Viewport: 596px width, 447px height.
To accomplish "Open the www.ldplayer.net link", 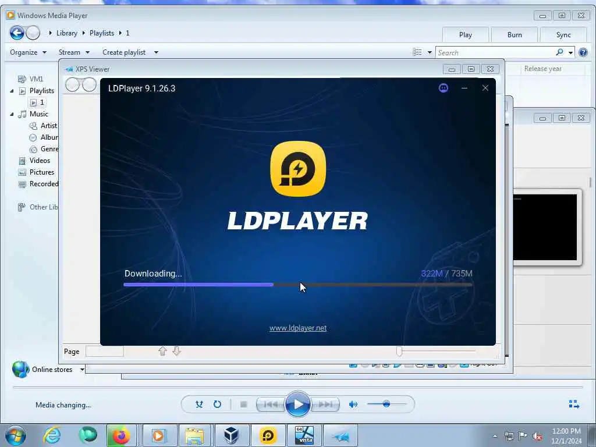I will point(298,328).
